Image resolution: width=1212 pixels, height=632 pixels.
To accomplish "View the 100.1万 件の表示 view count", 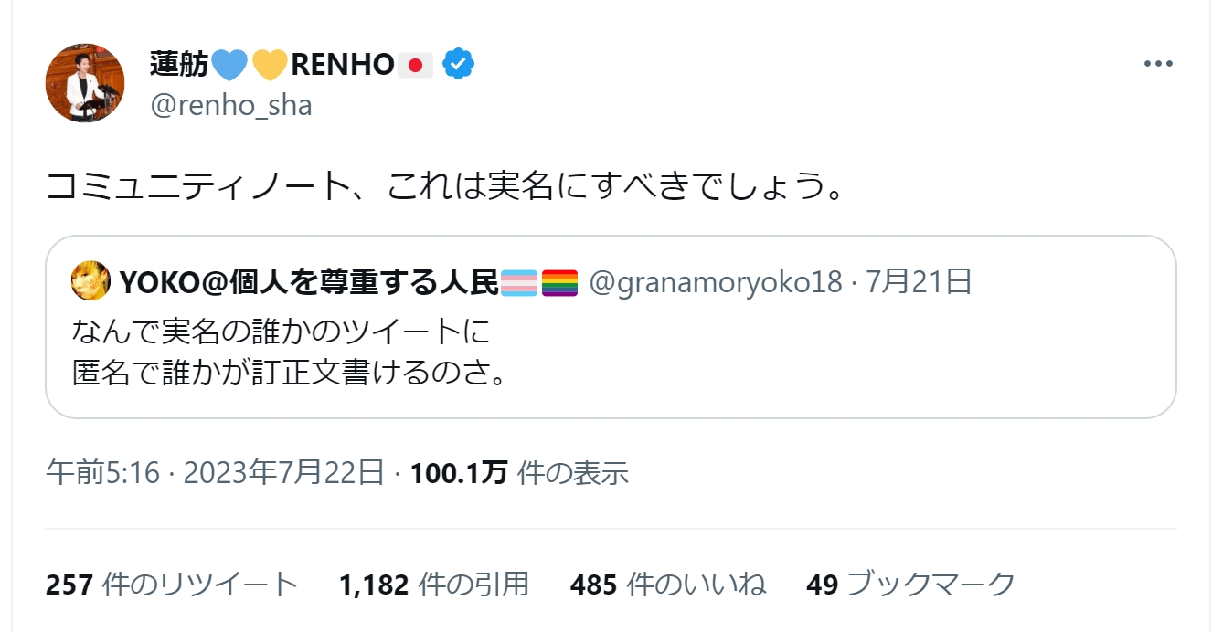I will pos(519,472).
